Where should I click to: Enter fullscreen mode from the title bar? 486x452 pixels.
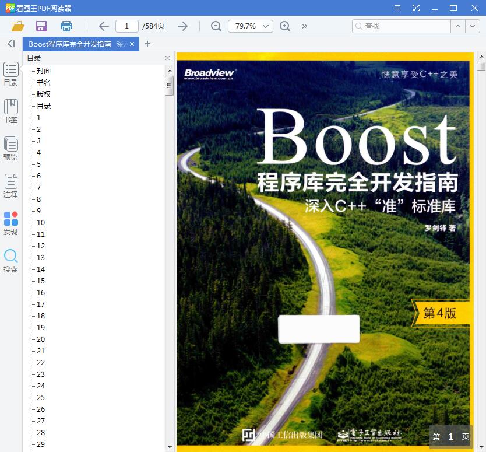pyautogui.click(x=416, y=8)
